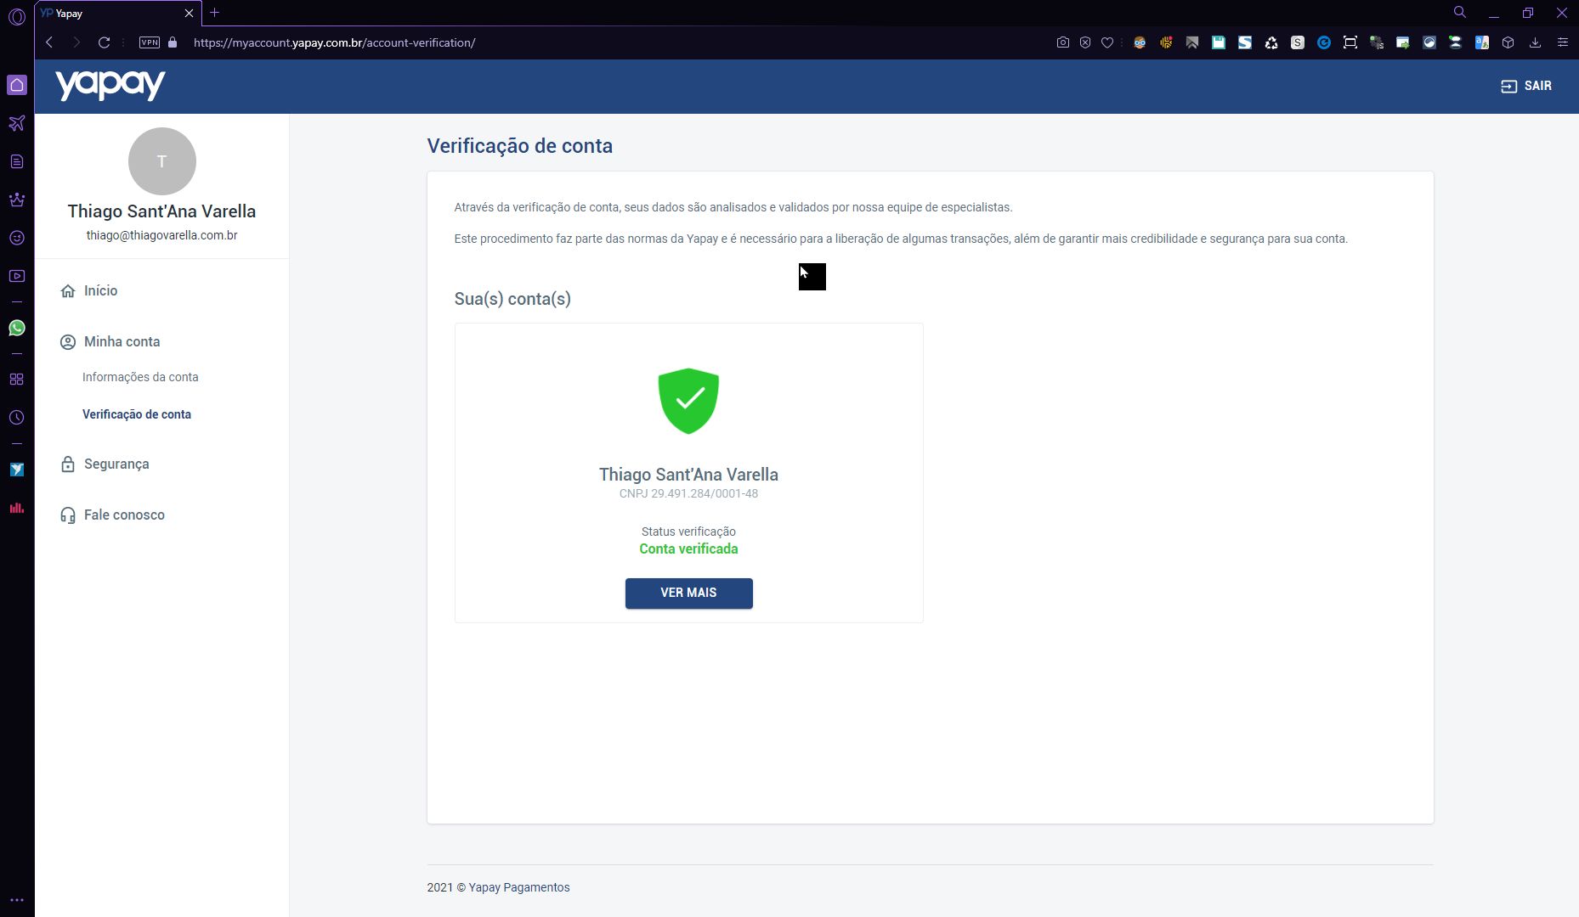1579x917 pixels.
Task: Click the green verified shield icon
Action: click(688, 401)
